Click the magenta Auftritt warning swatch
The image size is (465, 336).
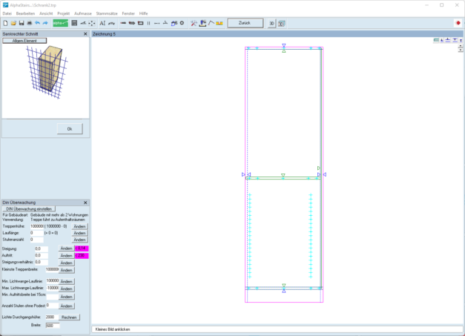(x=82, y=255)
